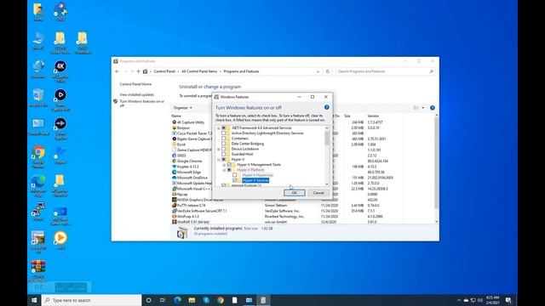This screenshot has width=545, height=306.
Task: Toggle the Hyper-V Hypervisor checkbox
Action: (x=235, y=175)
